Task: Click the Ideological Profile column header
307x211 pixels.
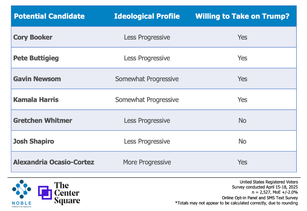Action: (x=147, y=16)
